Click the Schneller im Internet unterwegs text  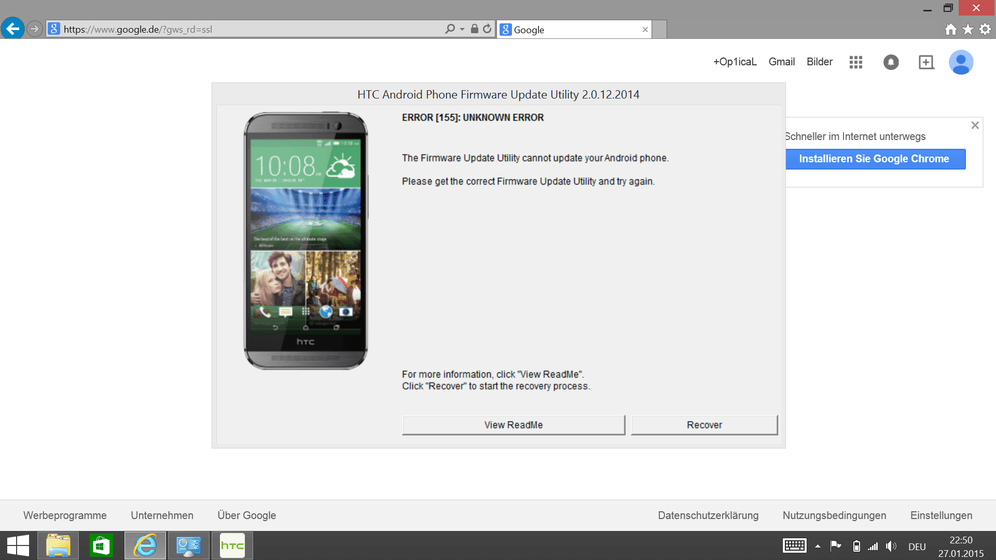tap(855, 136)
